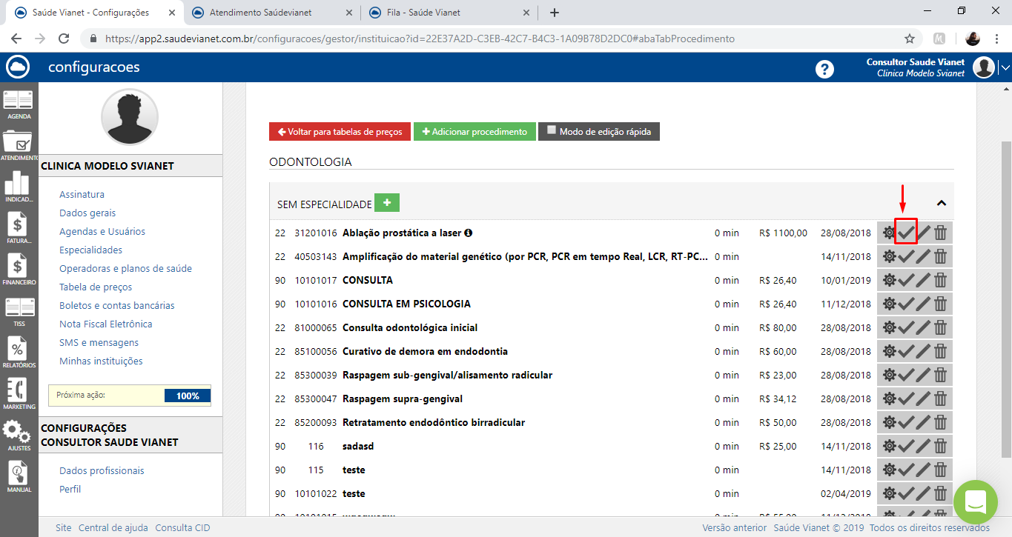Open the Relatórios percent icon
This screenshot has width=1012, height=537.
[x=19, y=353]
